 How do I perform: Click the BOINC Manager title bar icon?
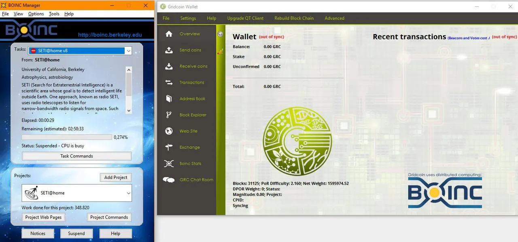click(4, 6)
